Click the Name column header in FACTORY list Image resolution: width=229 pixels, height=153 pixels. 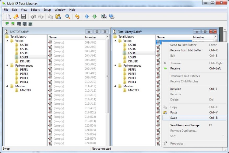pos(66,37)
